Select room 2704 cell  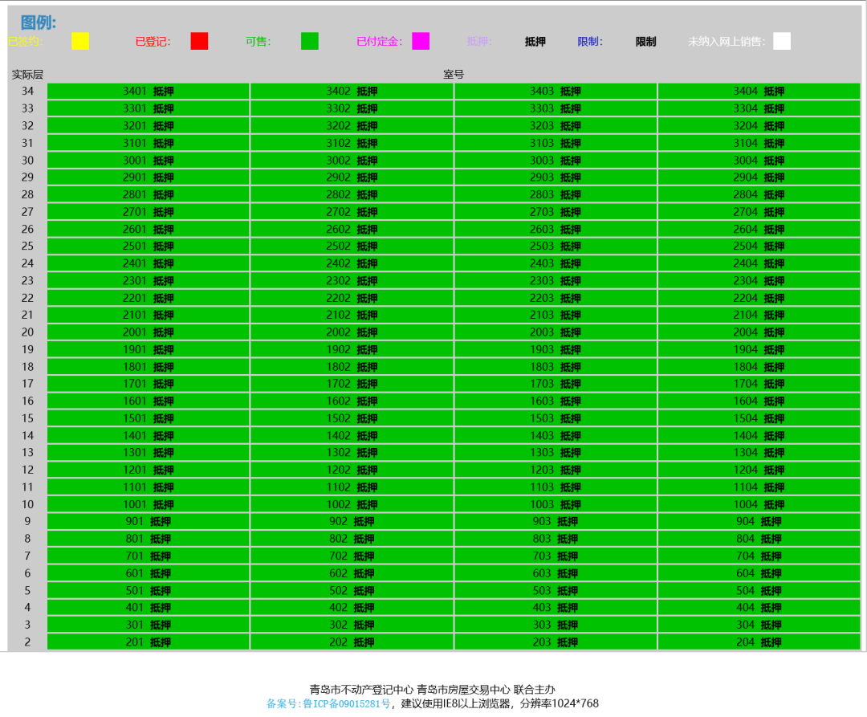(x=759, y=212)
